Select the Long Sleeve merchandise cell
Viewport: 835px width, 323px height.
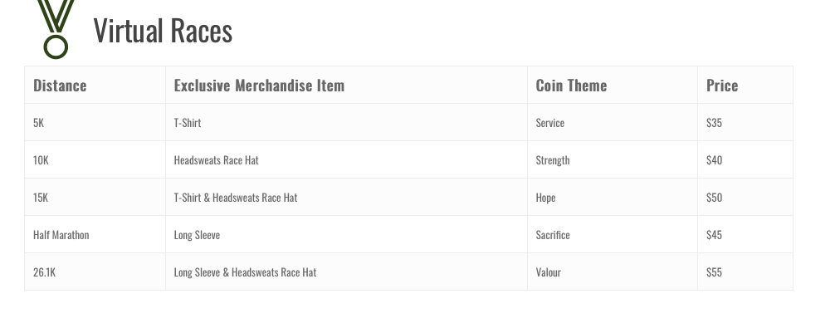tap(346, 234)
